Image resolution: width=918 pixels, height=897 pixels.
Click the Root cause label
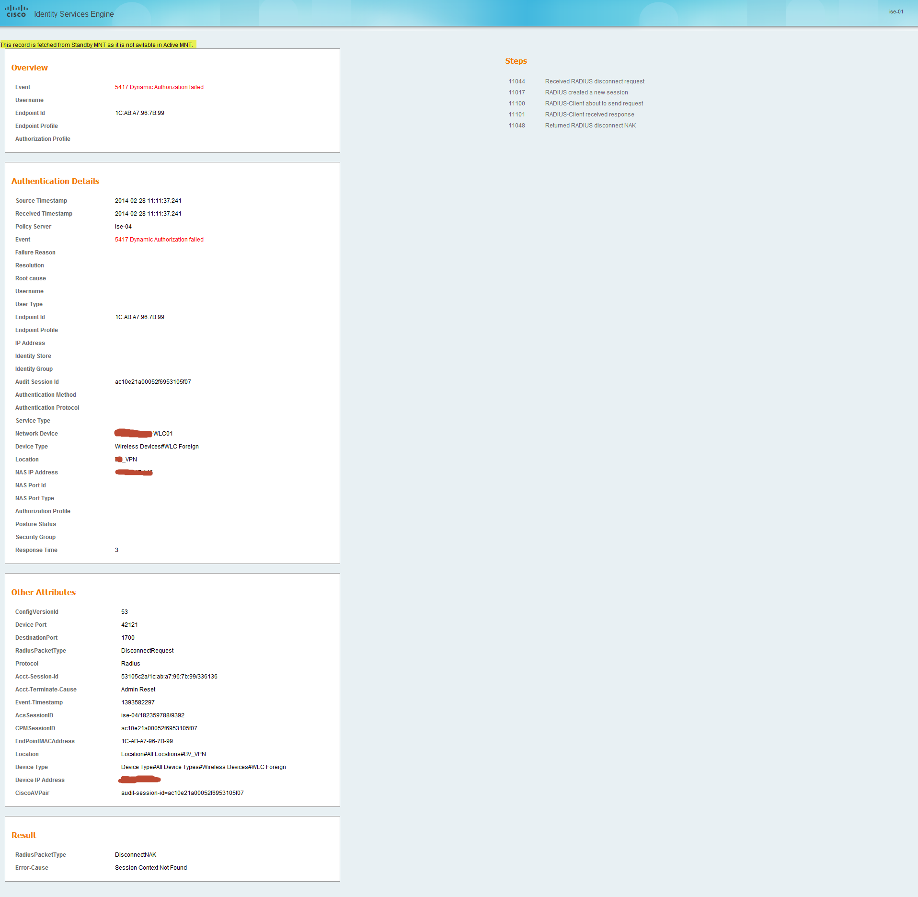(x=31, y=278)
